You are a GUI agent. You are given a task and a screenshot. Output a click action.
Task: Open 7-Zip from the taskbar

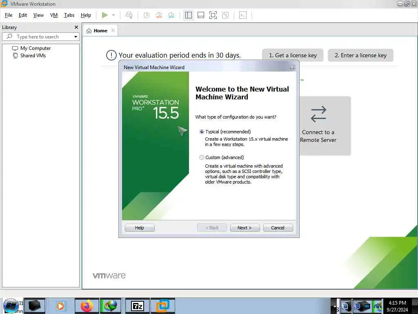point(138,306)
